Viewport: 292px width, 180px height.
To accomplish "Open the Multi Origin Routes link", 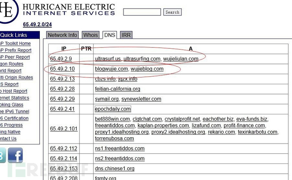I will click(x=17, y=78).
